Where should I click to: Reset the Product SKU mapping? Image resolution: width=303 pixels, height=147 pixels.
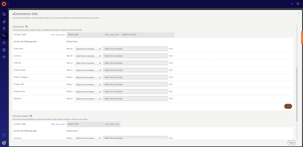click(x=171, y=84)
